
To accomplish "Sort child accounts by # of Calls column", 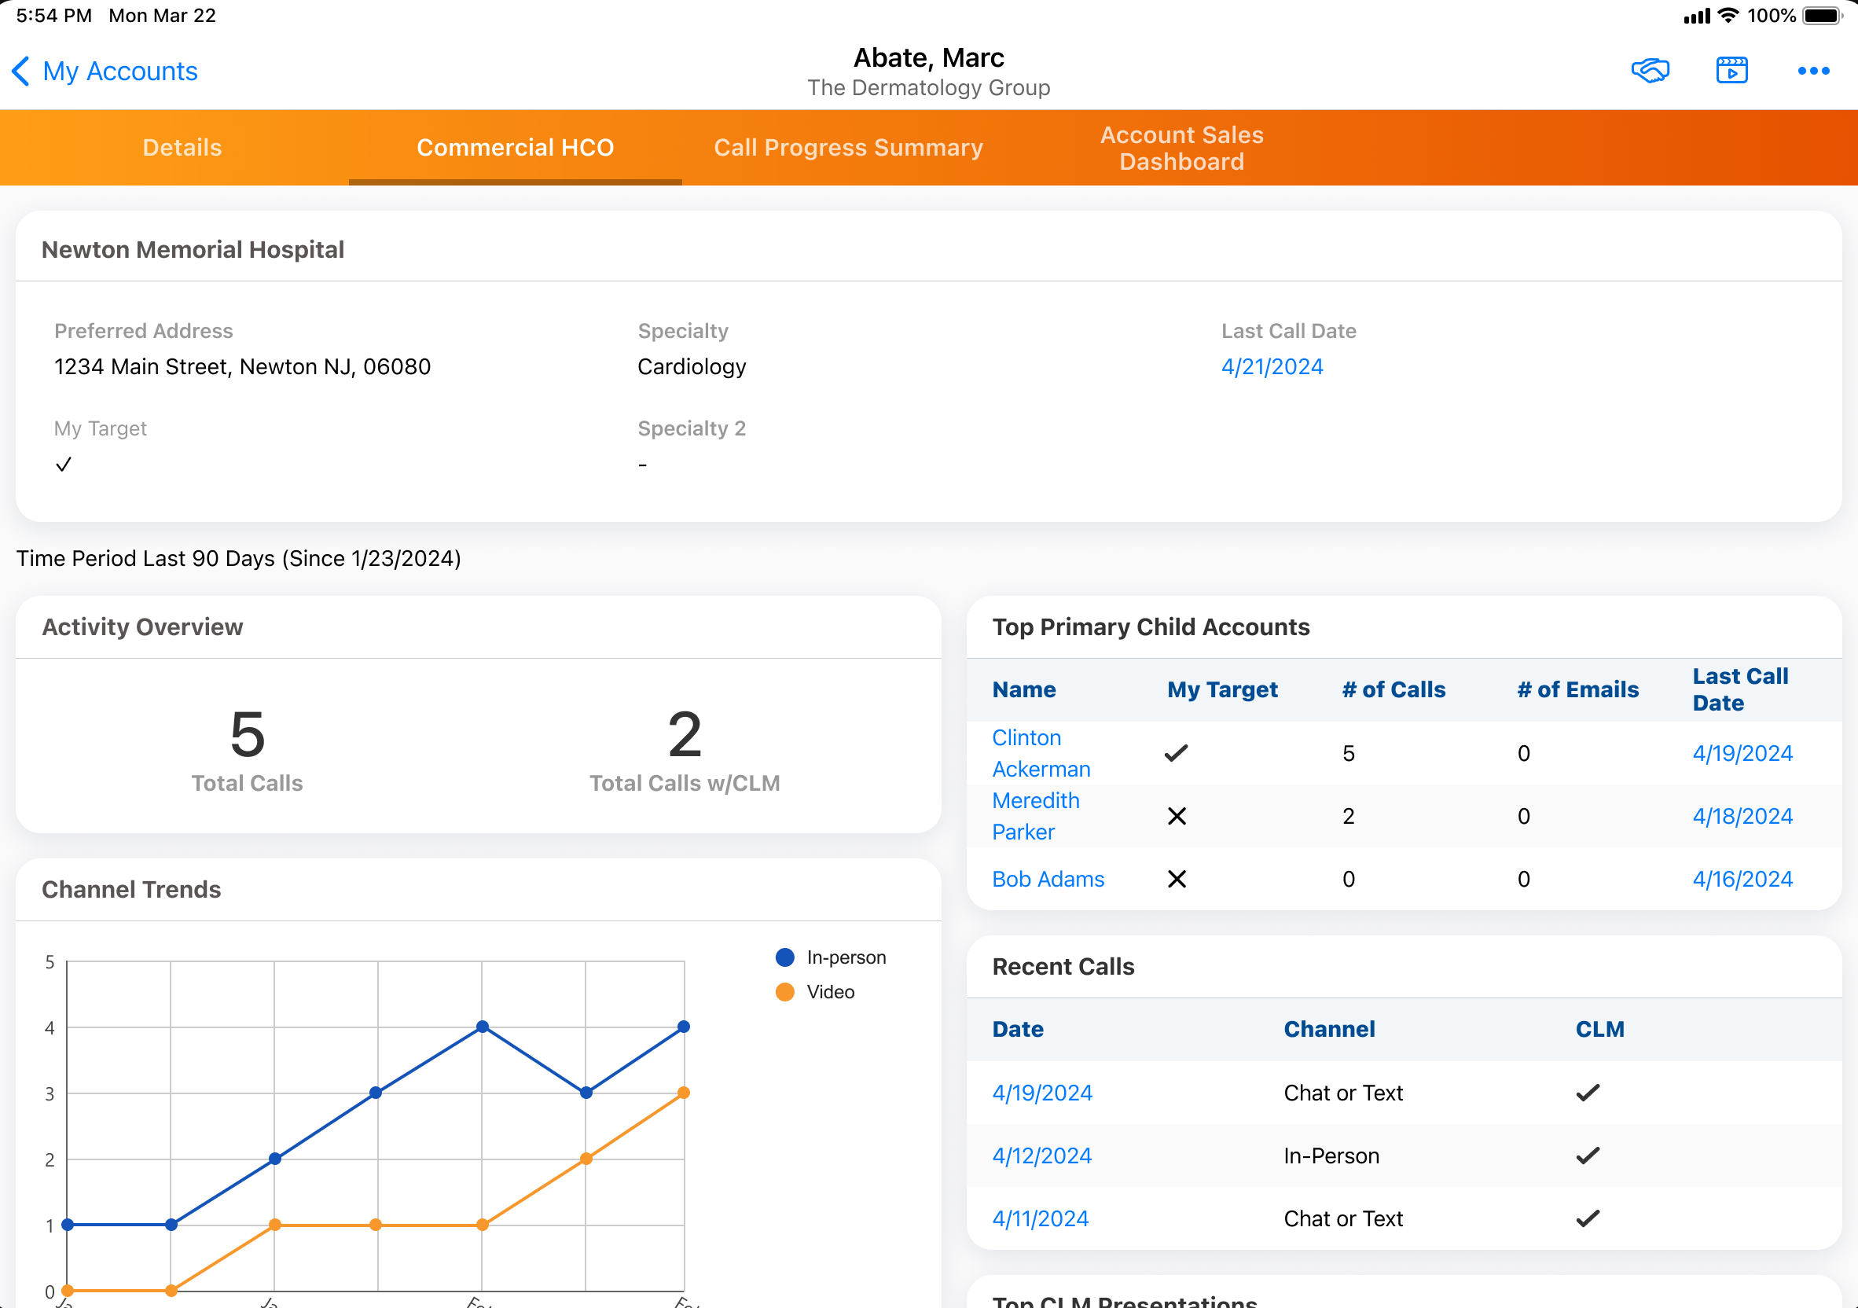I will pyautogui.click(x=1393, y=689).
